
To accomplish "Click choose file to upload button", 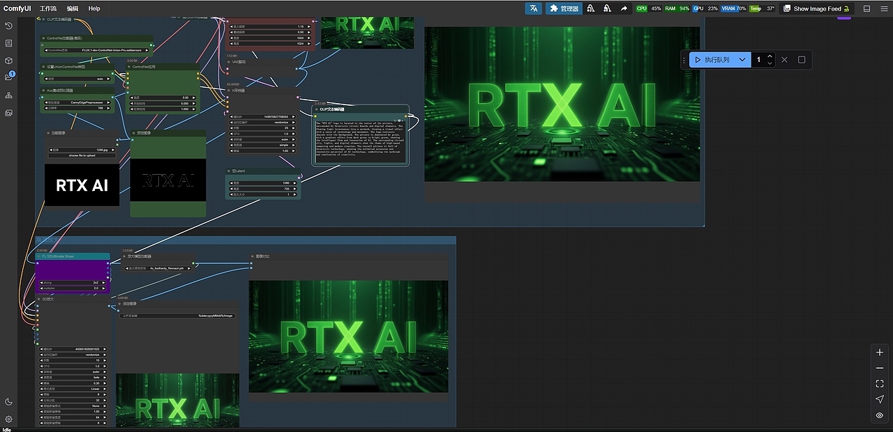I will pyautogui.click(x=82, y=155).
